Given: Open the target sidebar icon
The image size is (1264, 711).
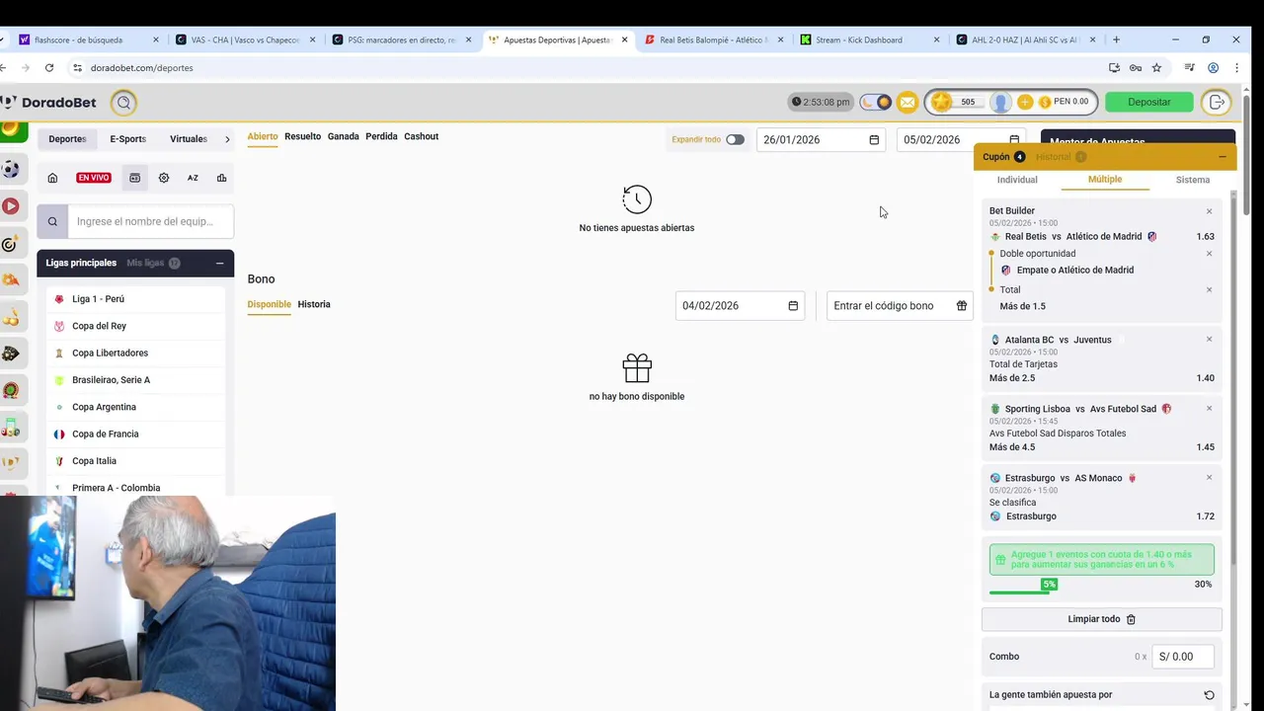Looking at the screenshot, I should point(10,244).
